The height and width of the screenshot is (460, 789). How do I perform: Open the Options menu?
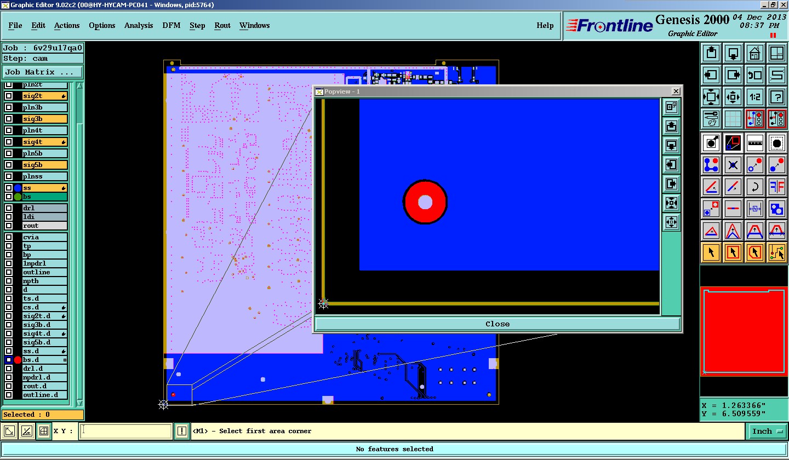(x=102, y=25)
